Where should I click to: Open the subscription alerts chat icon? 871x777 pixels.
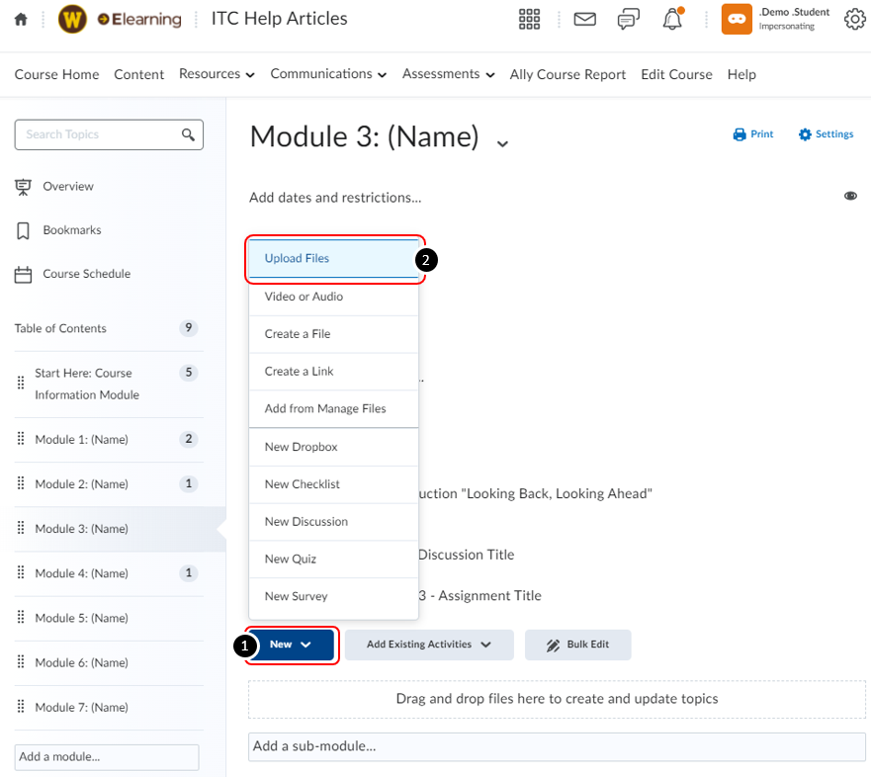pos(628,19)
